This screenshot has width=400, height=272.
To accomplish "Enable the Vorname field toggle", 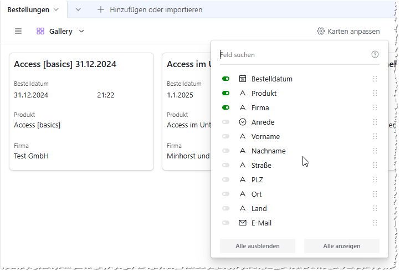I will pos(226,136).
